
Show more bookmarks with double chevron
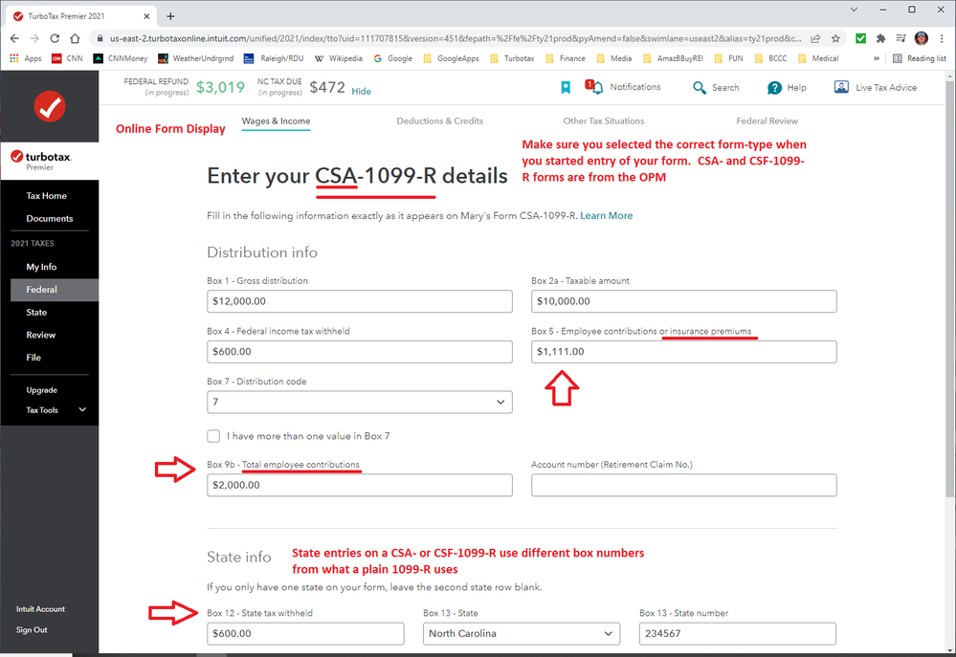coord(877,58)
